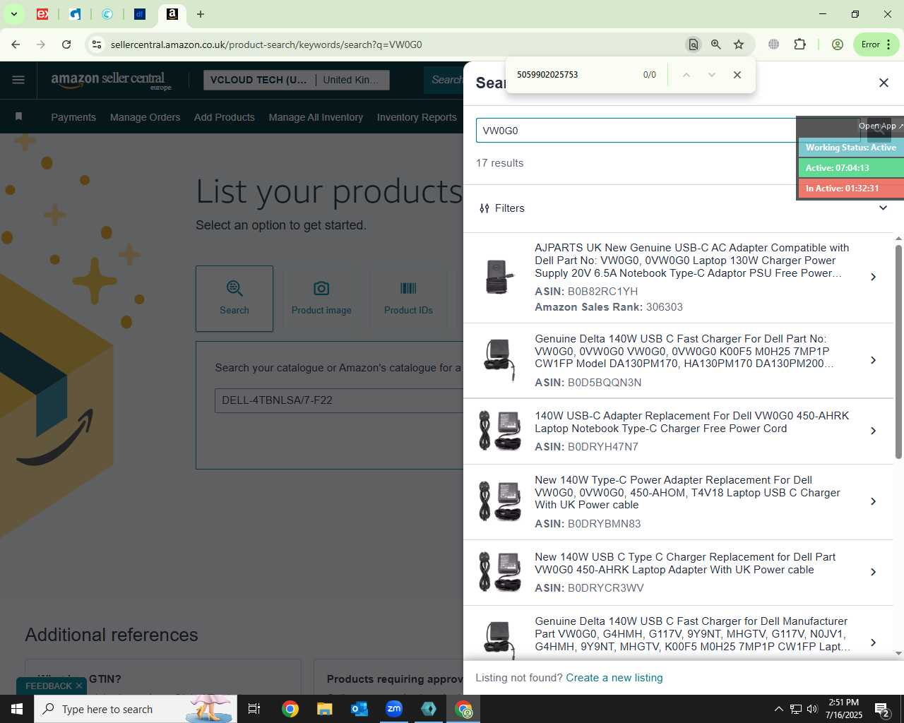Show hidden system tray icons
Screen dimensions: 904x723
point(778,709)
